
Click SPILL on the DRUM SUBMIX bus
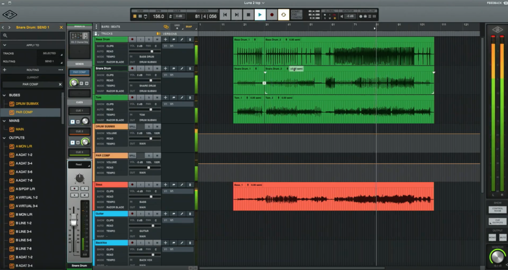pyautogui.click(x=132, y=127)
